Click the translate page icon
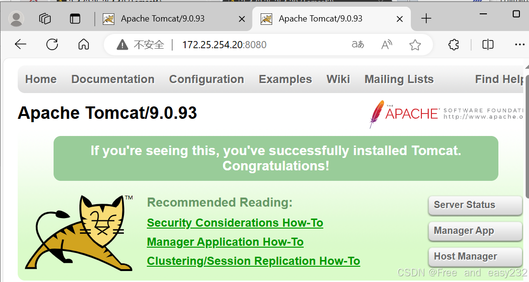Screen dimensions: 529x282 coord(358,44)
